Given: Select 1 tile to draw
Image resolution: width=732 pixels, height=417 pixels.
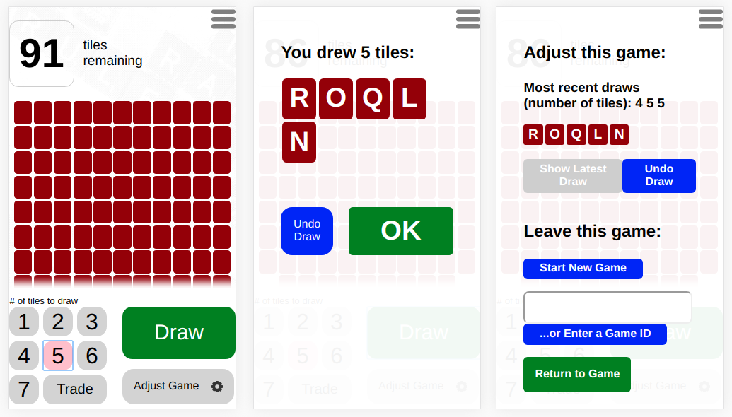Looking at the screenshot, I should [x=24, y=322].
